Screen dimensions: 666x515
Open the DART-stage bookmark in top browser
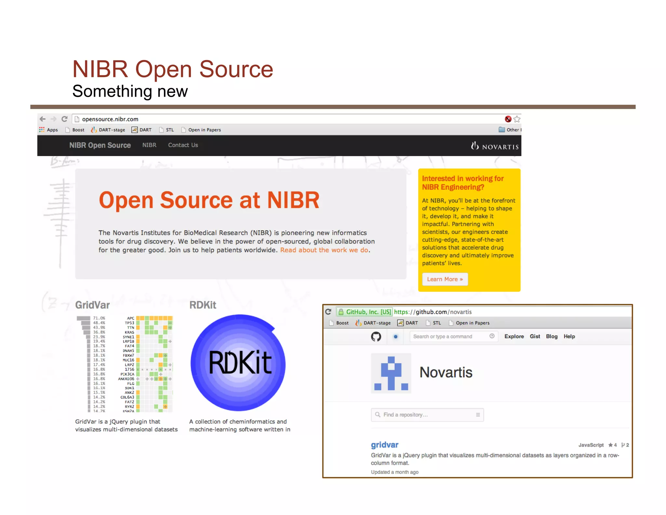click(x=108, y=130)
